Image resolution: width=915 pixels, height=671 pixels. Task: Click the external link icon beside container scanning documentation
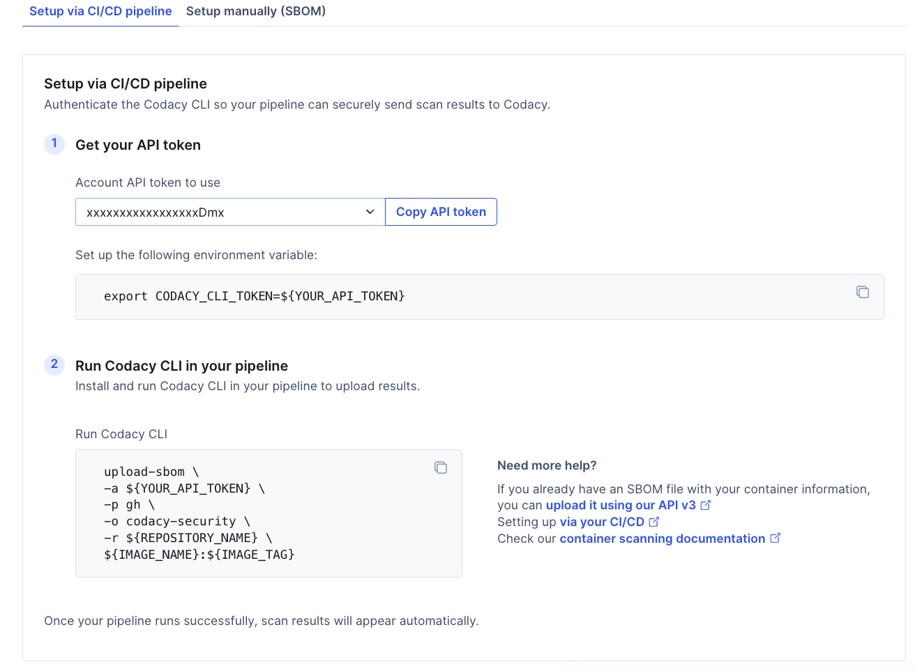[776, 538]
